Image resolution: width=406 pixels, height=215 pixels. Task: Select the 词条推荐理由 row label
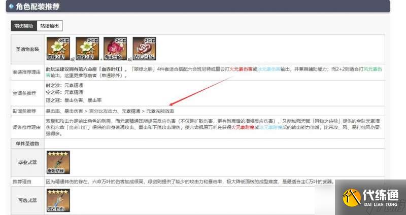click(x=27, y=127)
